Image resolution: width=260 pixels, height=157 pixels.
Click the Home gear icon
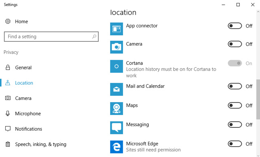click(x=8, y=22)
